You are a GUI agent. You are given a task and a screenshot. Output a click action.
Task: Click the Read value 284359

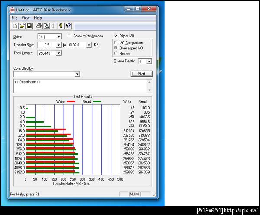(144, 172)
